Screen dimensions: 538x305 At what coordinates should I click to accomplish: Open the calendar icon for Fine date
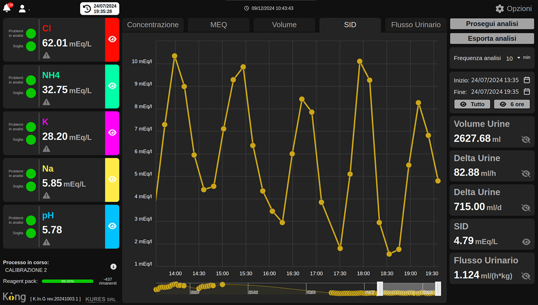527,92
